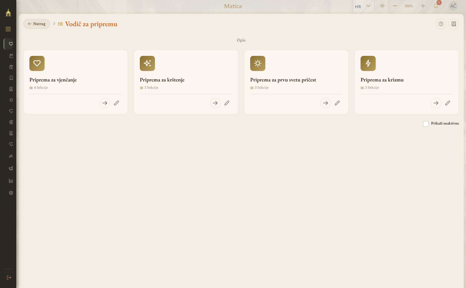466x288 pixels.
Task: Open Priprema za krštenje with arrow icon
Action: point(215,103)
